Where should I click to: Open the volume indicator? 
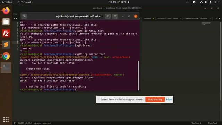pyautogui.click(x=206, y=2)
